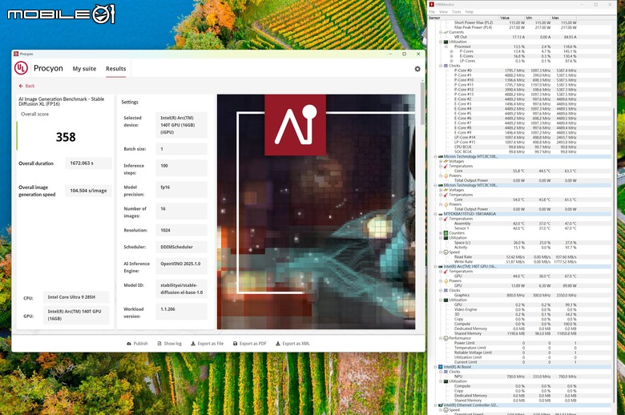Click the Intel Arc 140T GPU device icon
Screen dimensions: 625x415
coord(441,266)
